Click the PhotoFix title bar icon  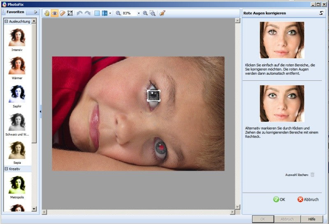point(4,4)
